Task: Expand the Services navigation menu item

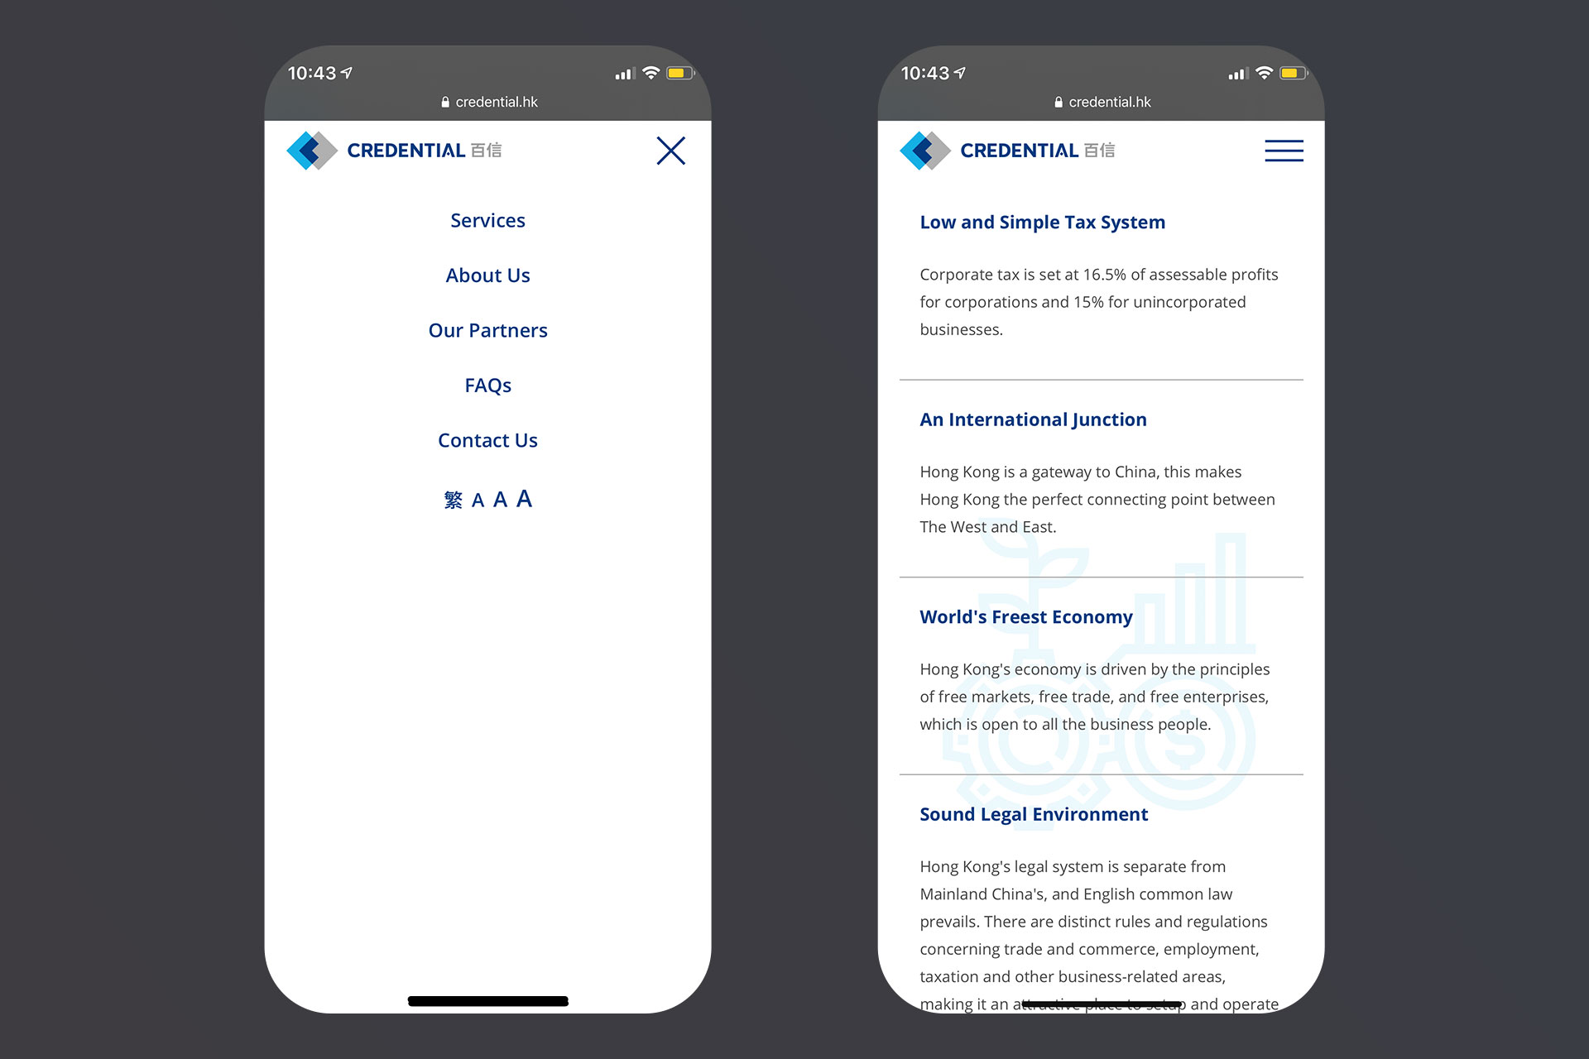Action: (488, 220)
